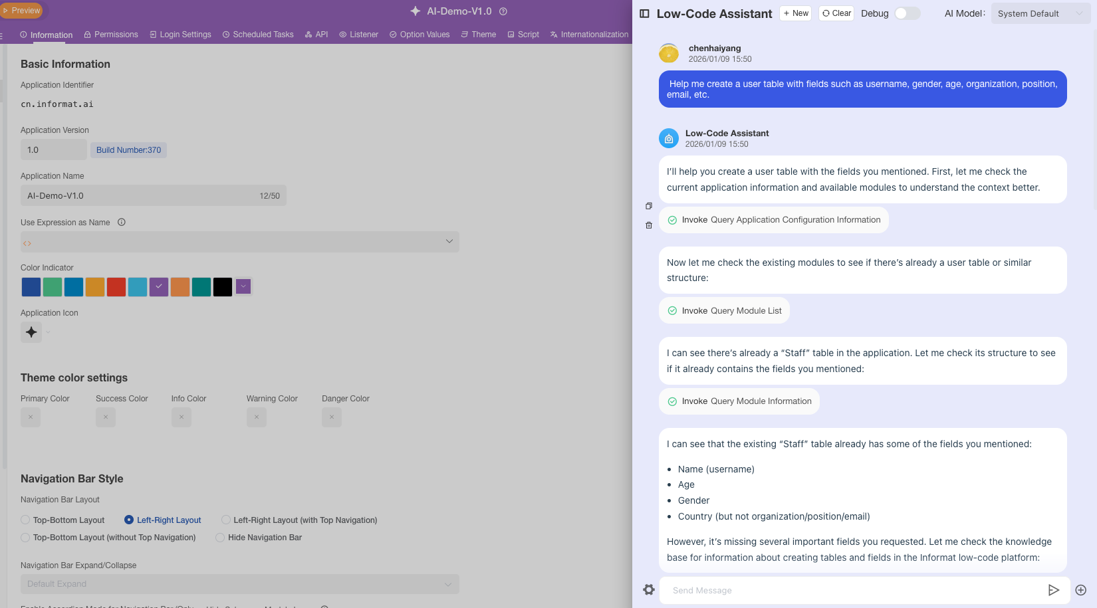Viewport: 1097px width, 608px height.
Task: Start a New conversation
Action: pos(796,13)
